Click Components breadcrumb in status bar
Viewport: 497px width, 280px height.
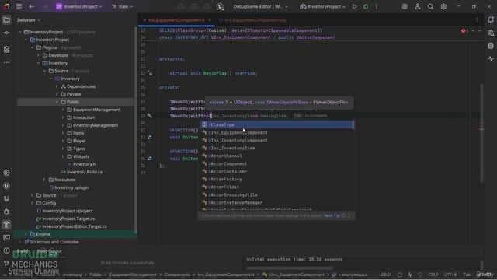[177, 275]
